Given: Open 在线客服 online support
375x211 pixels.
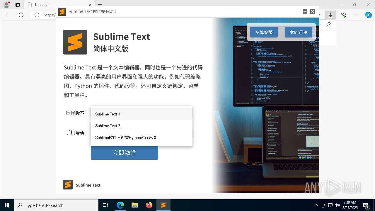Looking at the screenshot, I should [x=264, y=32].
